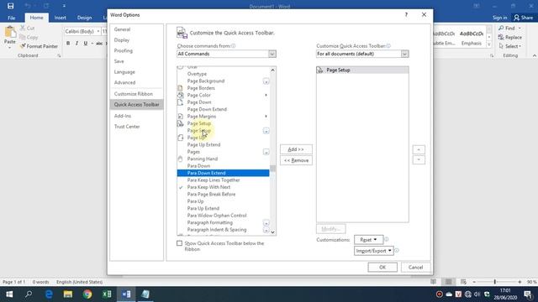
Task: Click Sign in link in Word
Action: tap(499, 18)
